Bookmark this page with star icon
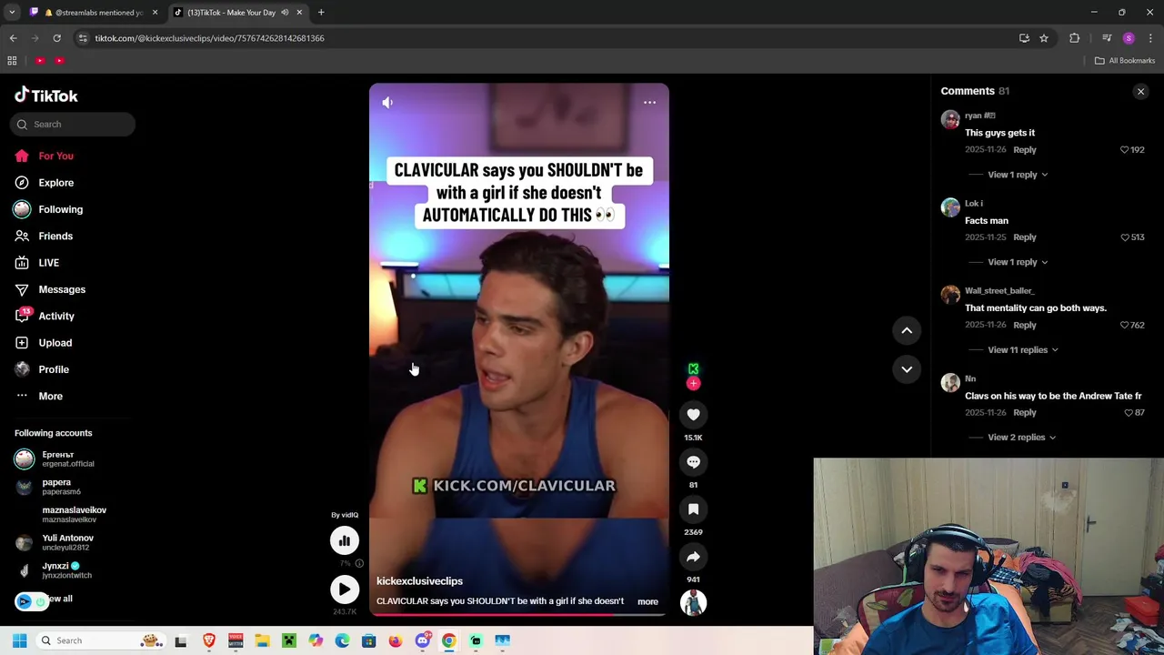This screenshot has height=655, width=1164. click(x=1044, y=38)
